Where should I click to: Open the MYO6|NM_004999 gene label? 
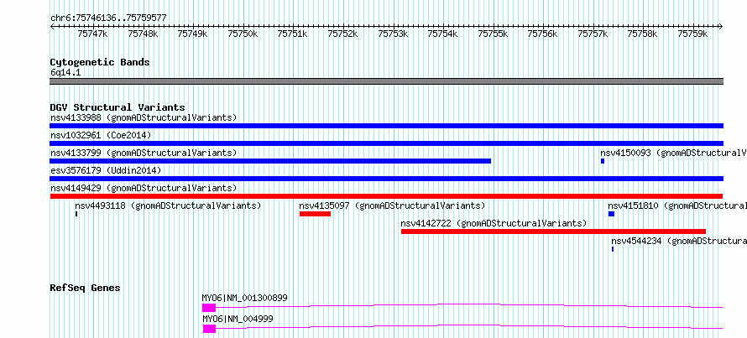[238, 319]
